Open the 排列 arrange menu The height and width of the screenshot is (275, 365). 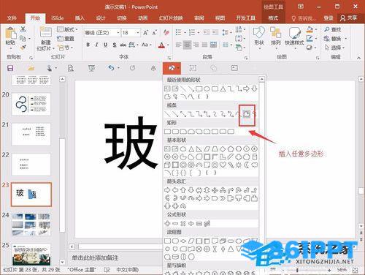coord(275,38)
